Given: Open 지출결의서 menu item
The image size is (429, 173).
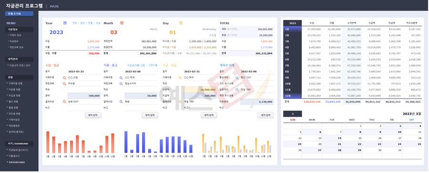Looking at the screenshot, I should point(14,156).
